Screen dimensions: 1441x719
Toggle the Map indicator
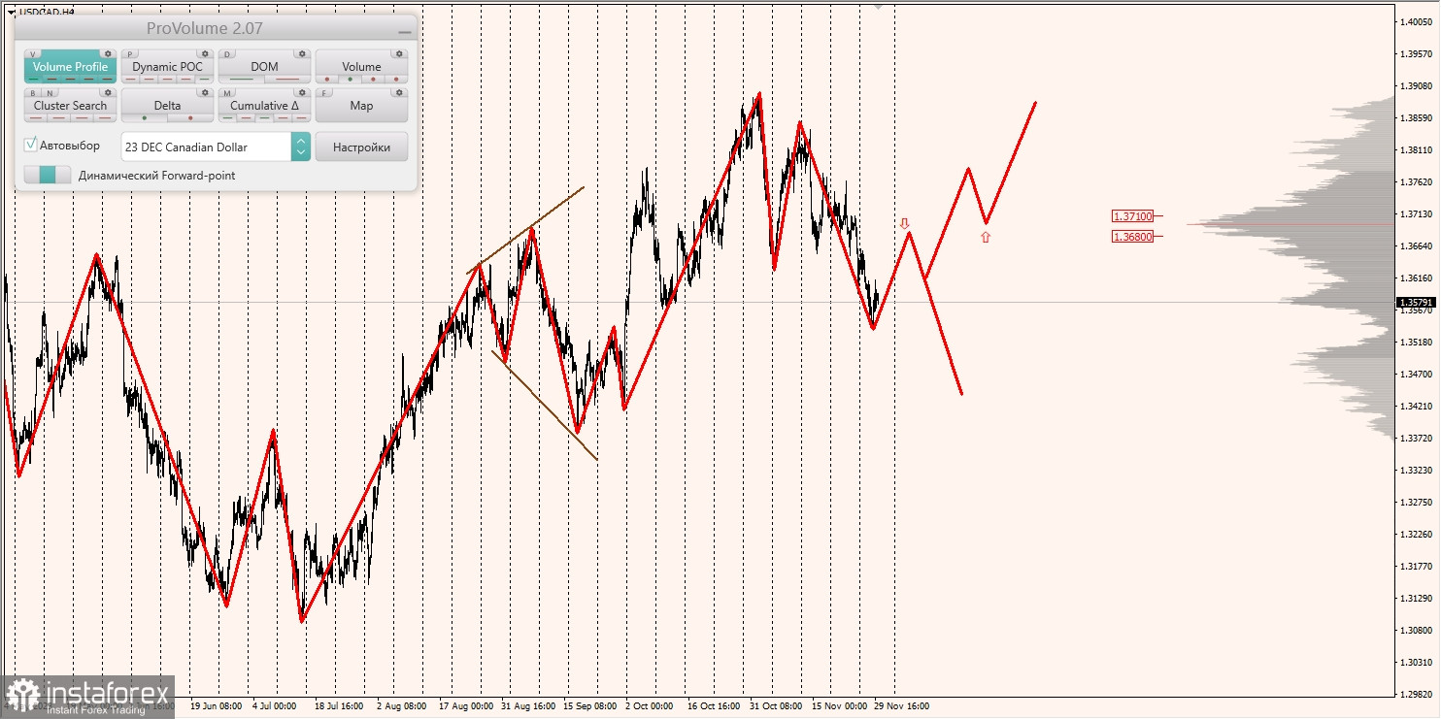[x=361, y=106]
